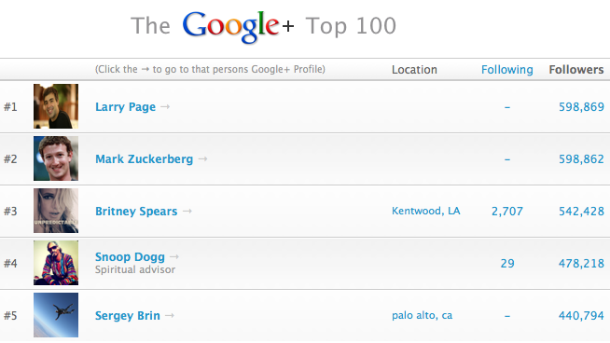Click Mark Zuckerberg's profile picture
This screenshot has height=343, width=610.
pos(56,158)
